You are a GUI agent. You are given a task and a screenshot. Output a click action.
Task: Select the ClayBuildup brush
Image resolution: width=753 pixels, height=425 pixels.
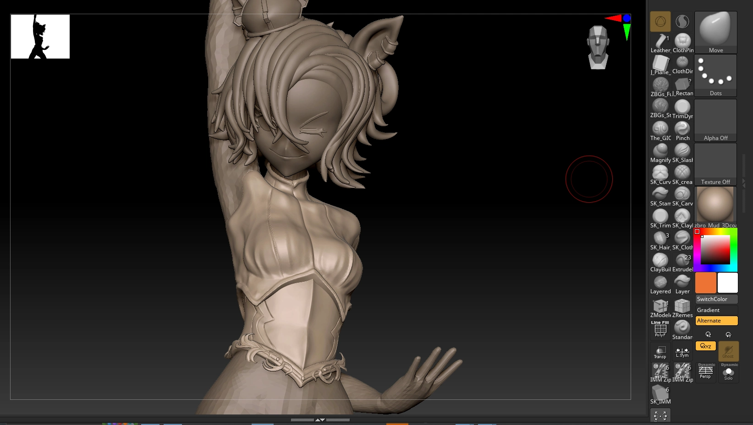[x=660, y=263]
